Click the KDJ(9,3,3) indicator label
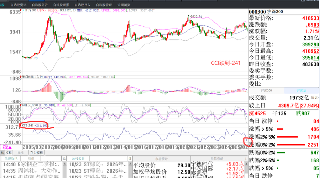 [30, 105]
